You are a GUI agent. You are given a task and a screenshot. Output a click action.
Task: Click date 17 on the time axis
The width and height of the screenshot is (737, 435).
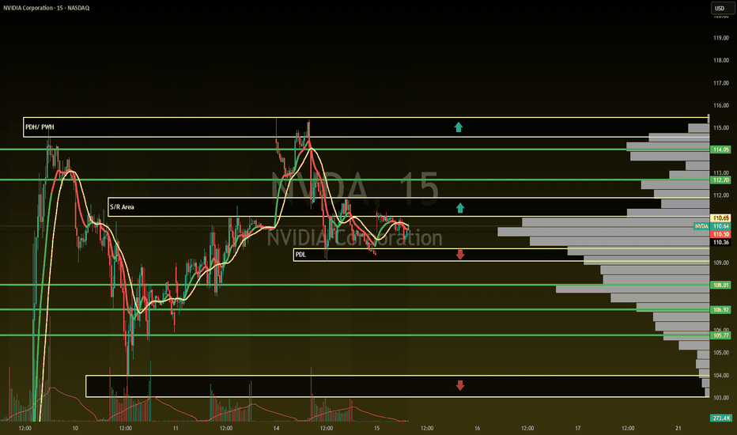pyautogui.click(x=578, y=429)
